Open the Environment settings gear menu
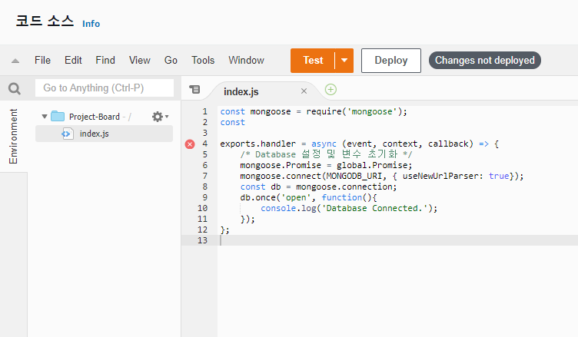 coord(159,117)
